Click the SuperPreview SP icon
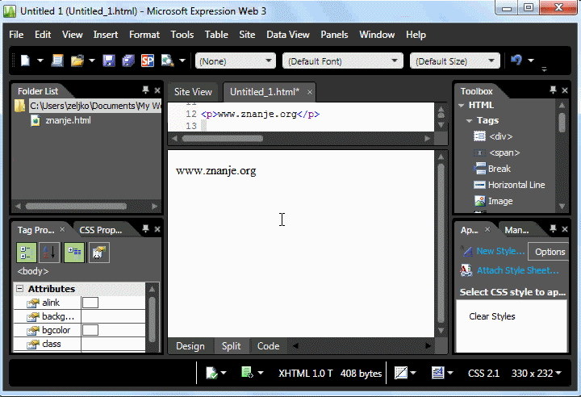Screen dimensions: 581x397 (x=148, y=61)
